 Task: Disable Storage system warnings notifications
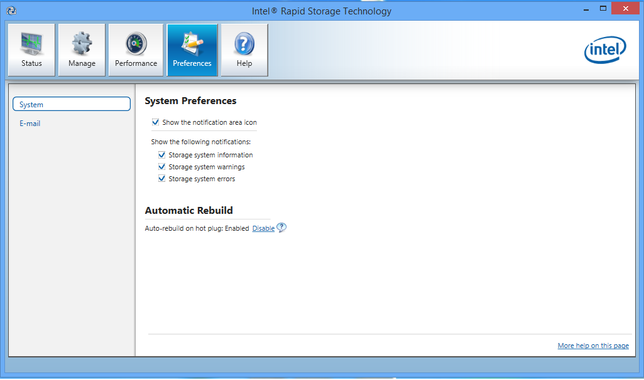pyautogui.click(x=161, y=166)
